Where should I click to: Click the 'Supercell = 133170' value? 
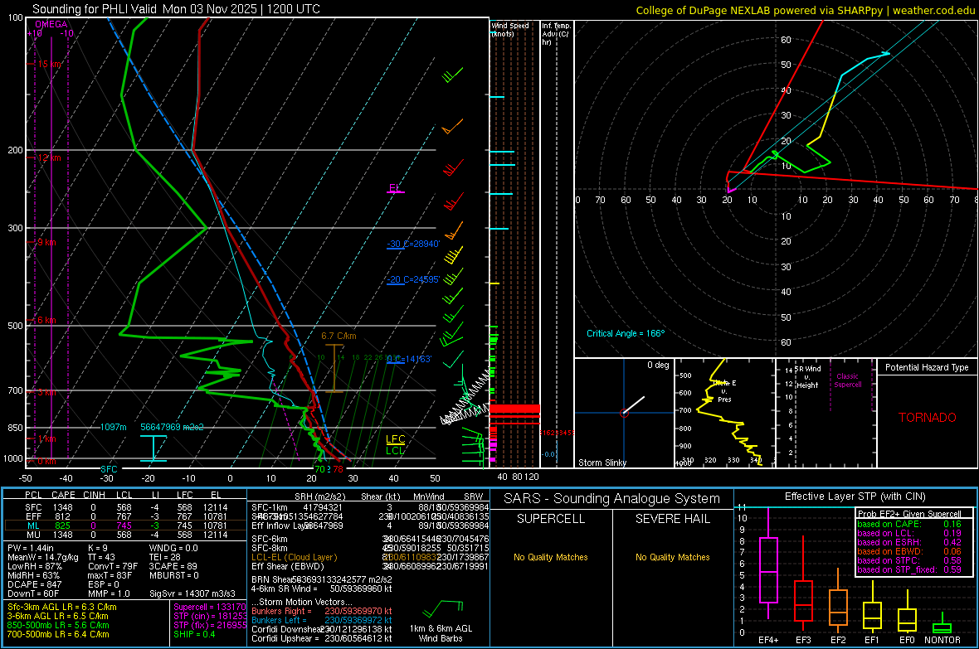pos(210,607)
